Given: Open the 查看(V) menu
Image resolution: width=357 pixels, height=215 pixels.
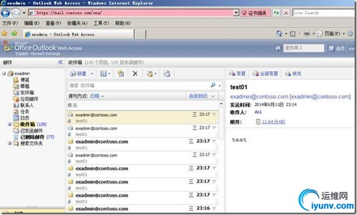Looking at the screenshot, I should (x=53, y=23).
